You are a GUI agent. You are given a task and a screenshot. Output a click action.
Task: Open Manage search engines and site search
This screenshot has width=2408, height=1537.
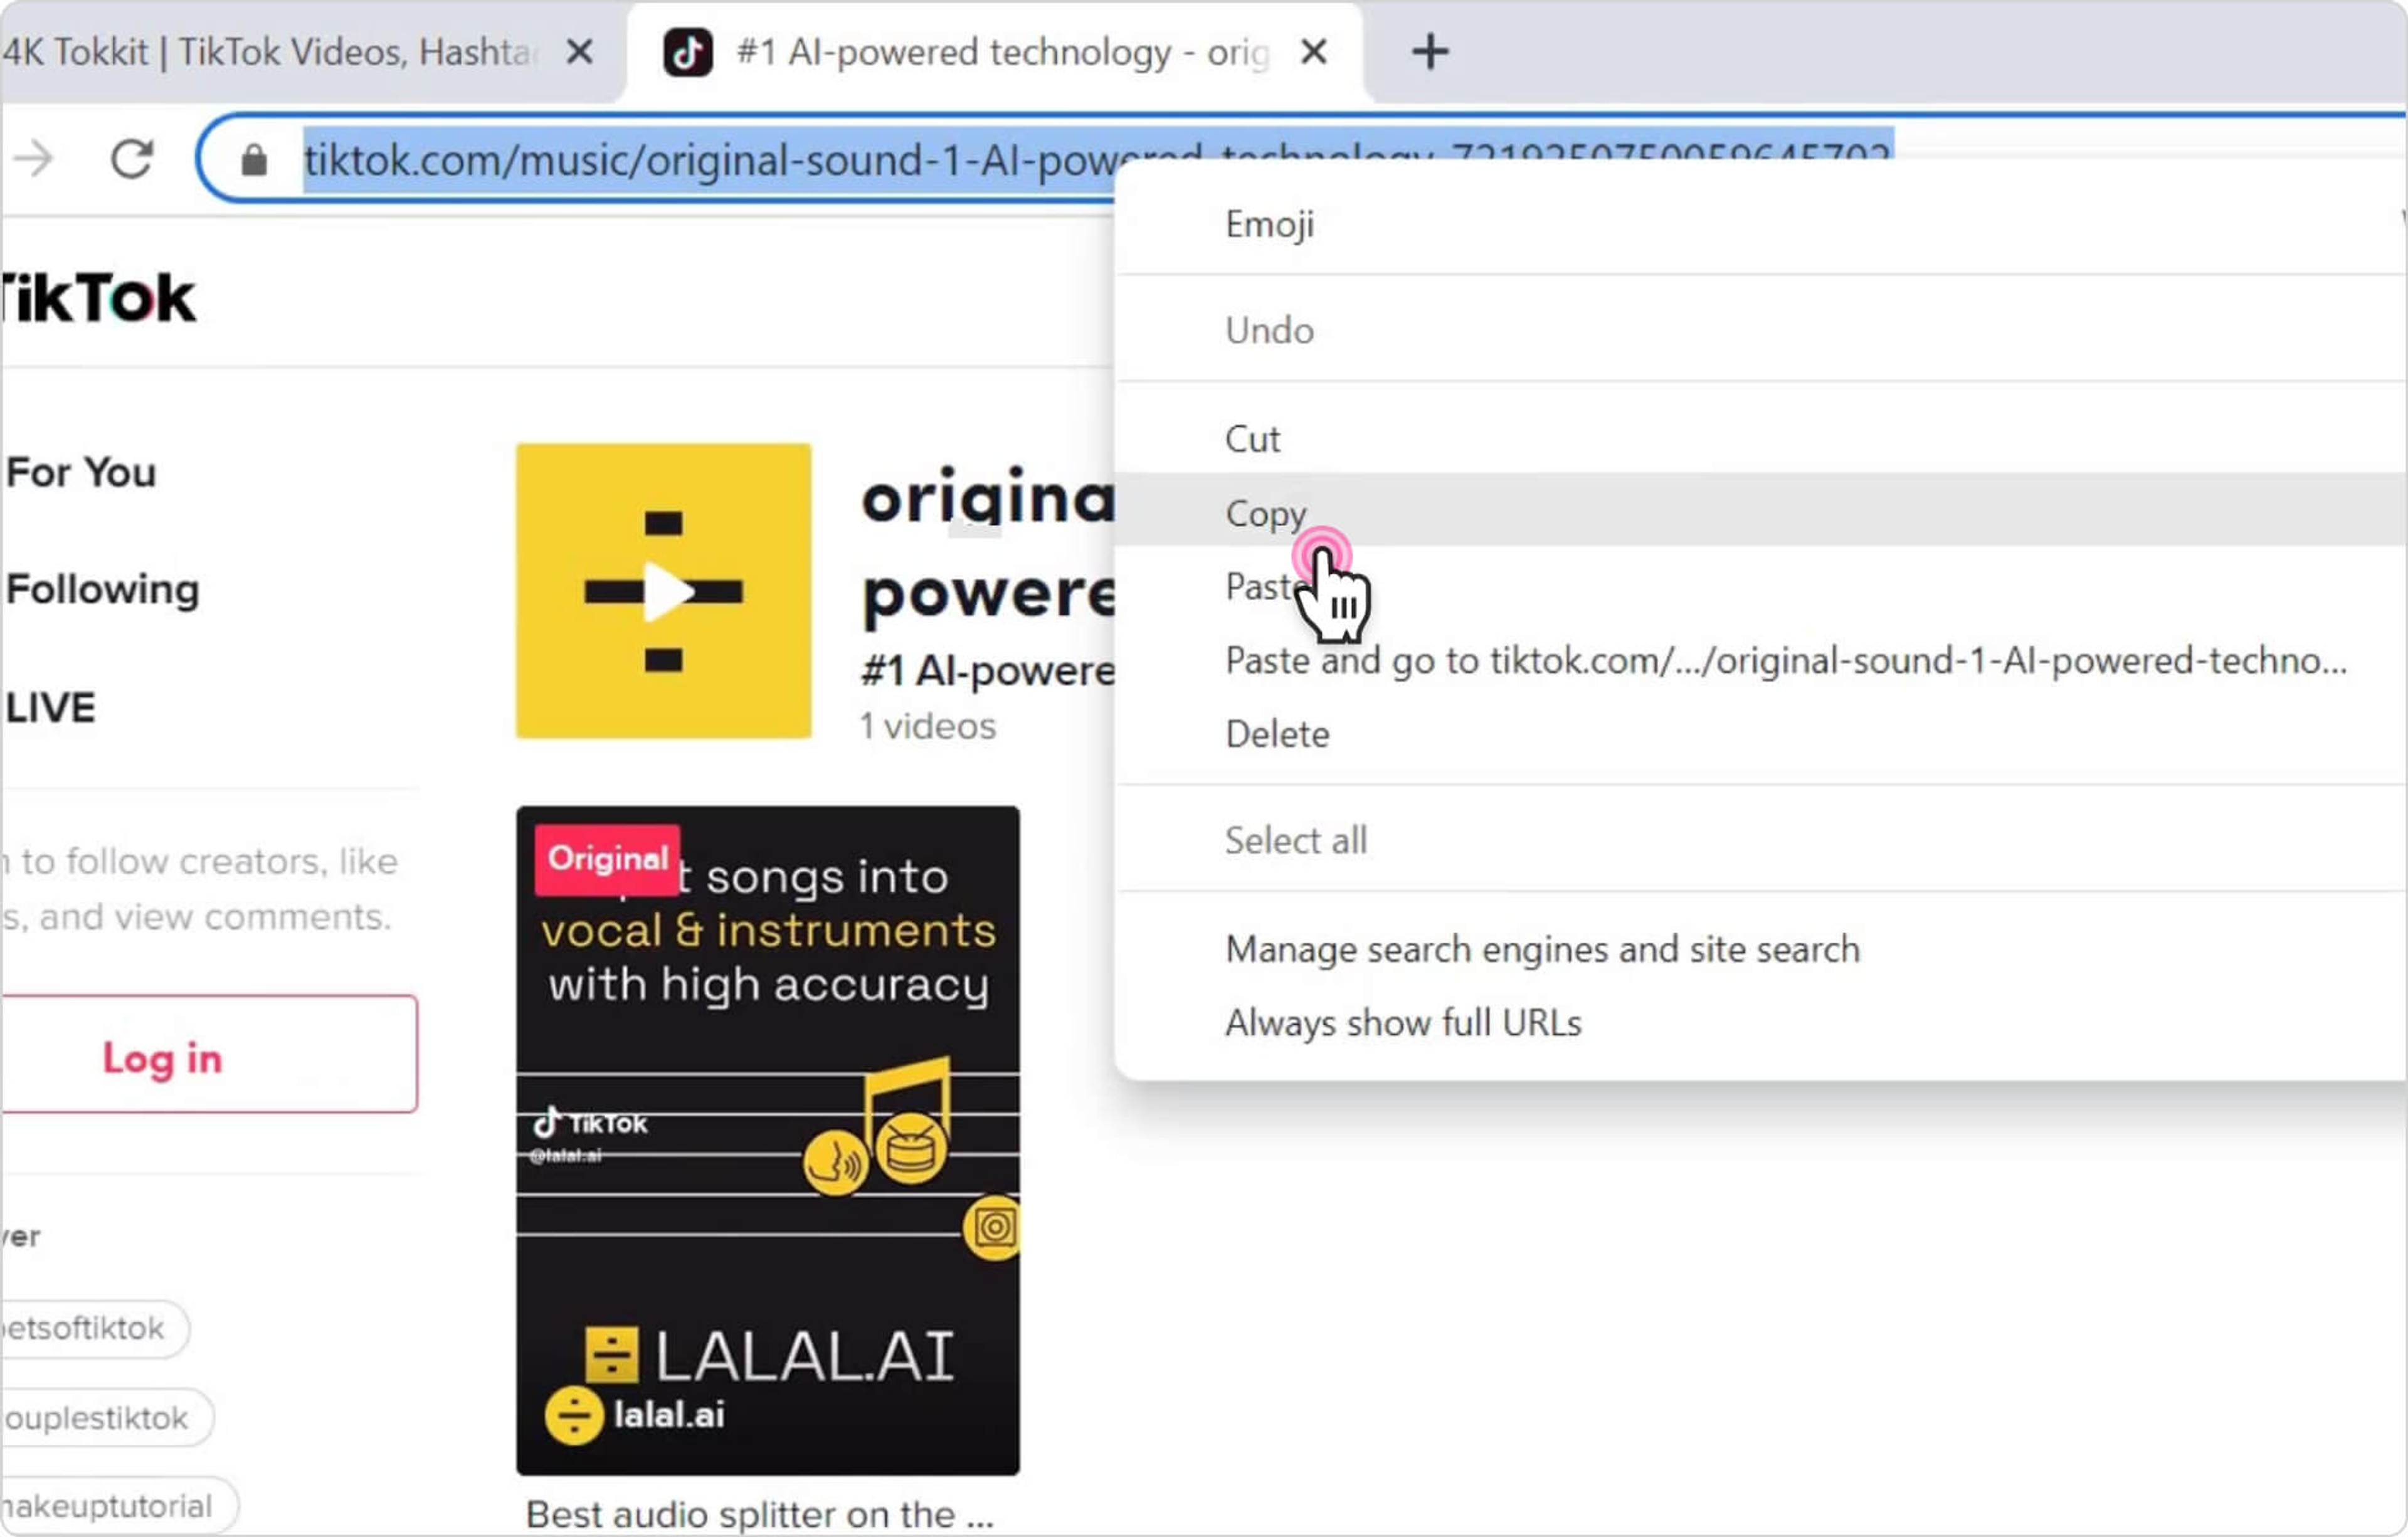[1542, 949]
